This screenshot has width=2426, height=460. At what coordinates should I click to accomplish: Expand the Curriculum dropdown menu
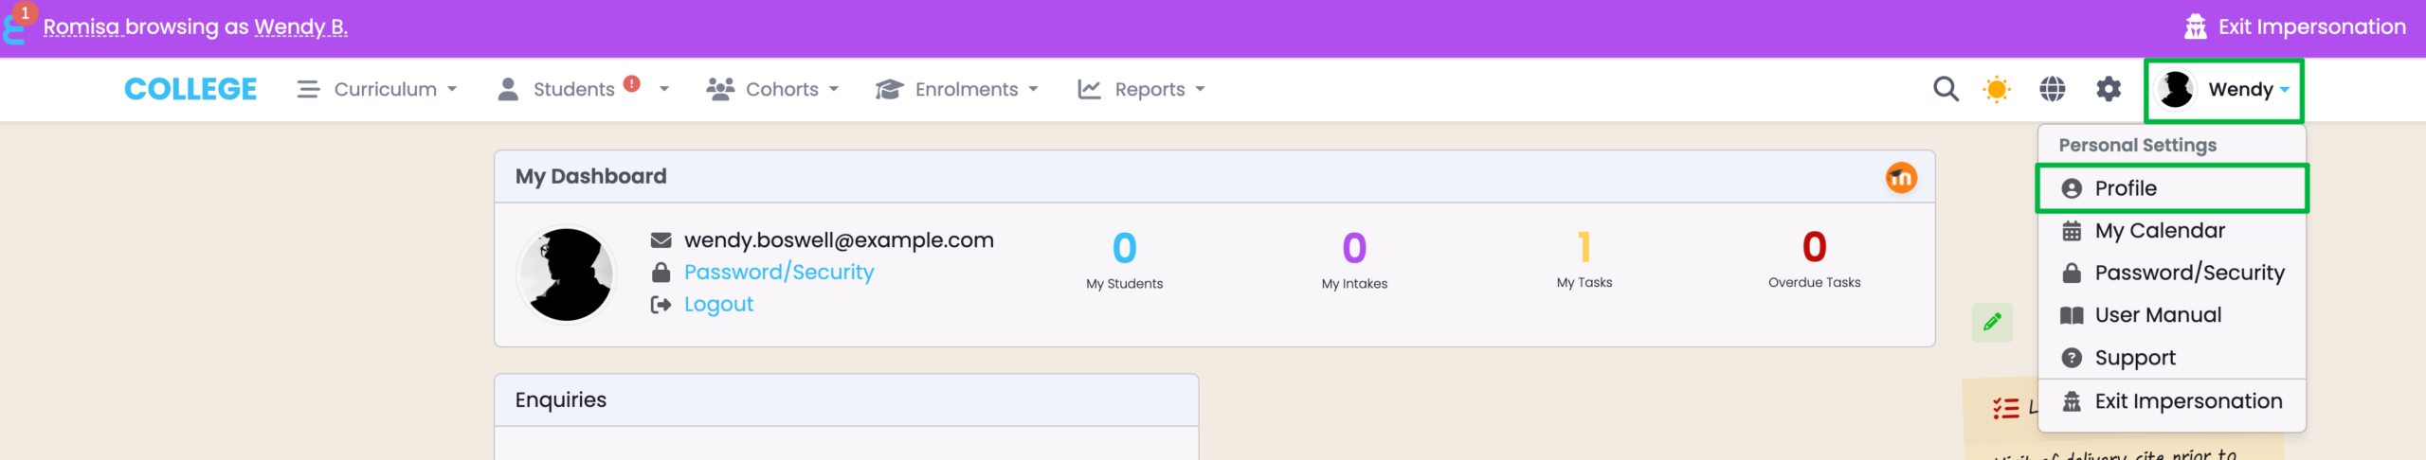pyautogui.click(x=377, y=89)
